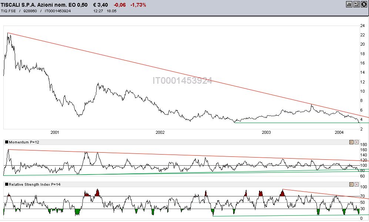Click the RSI axis value 30
Image resolution: width=369 pixels, height=222 pixels.
[363, 209]
